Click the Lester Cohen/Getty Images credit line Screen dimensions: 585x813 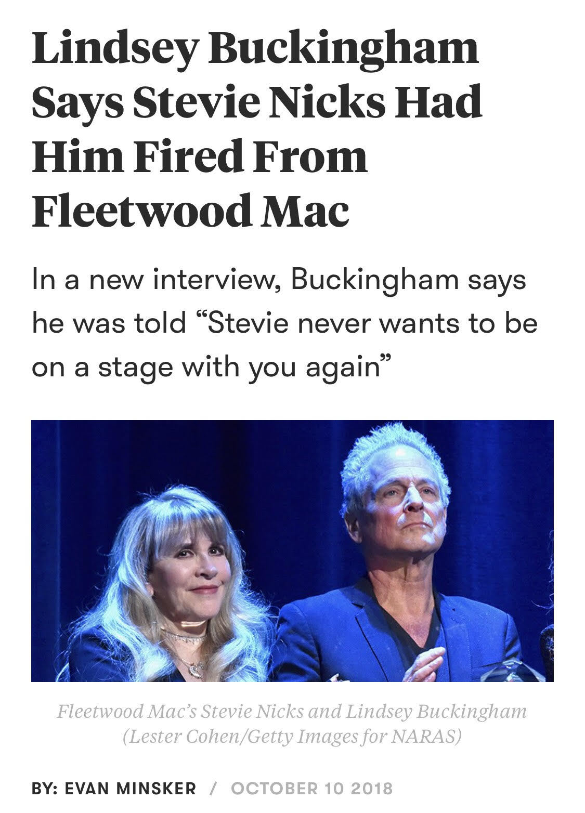point(291,737)
